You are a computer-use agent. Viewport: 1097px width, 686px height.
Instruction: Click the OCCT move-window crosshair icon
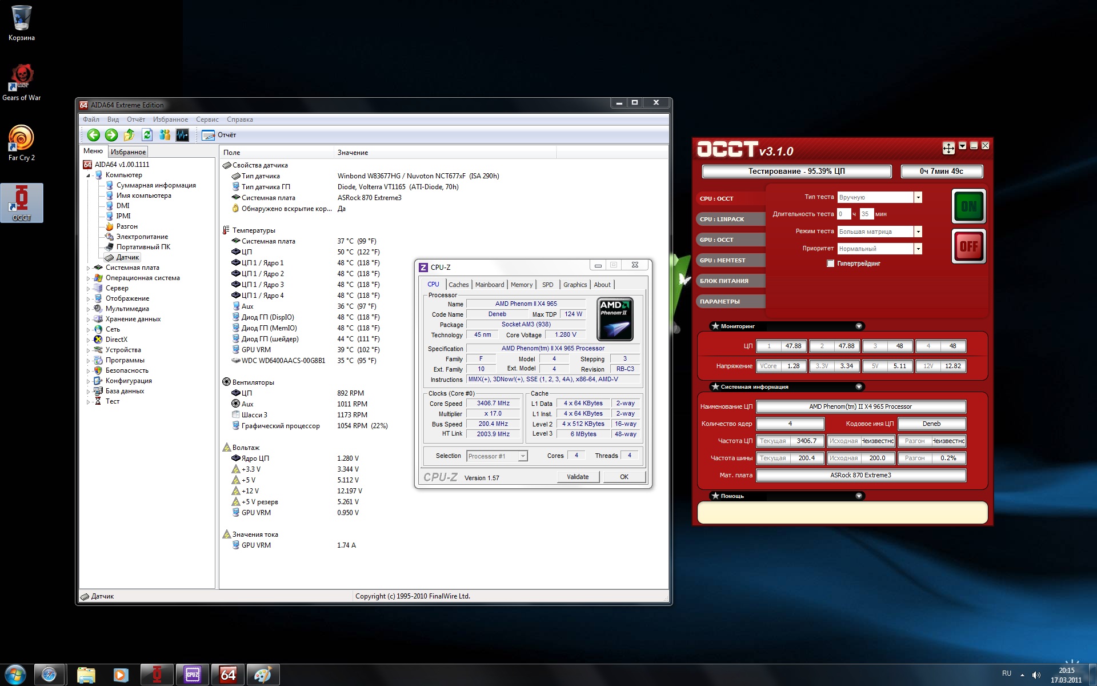point(948,148)
